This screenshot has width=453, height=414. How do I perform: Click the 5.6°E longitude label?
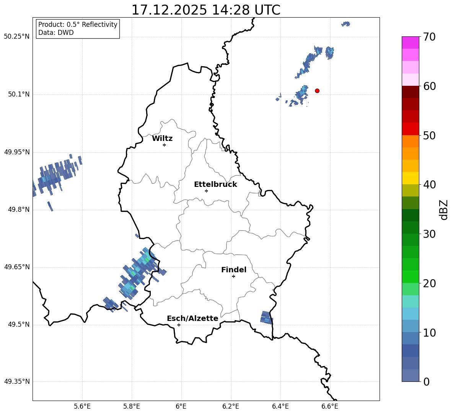click(x=82, y=406)
